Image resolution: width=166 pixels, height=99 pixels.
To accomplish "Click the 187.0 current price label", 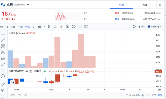I will [158, 72].
